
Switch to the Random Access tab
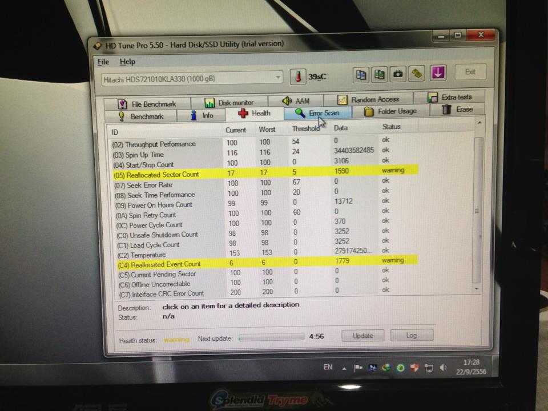pos(369,99)
